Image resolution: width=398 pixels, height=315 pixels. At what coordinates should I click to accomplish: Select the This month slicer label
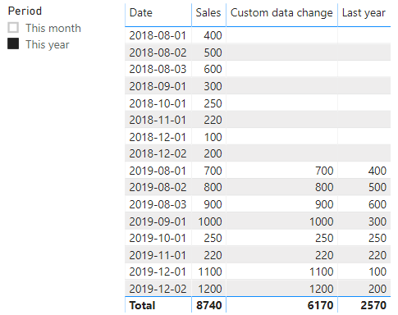[53, 28]
